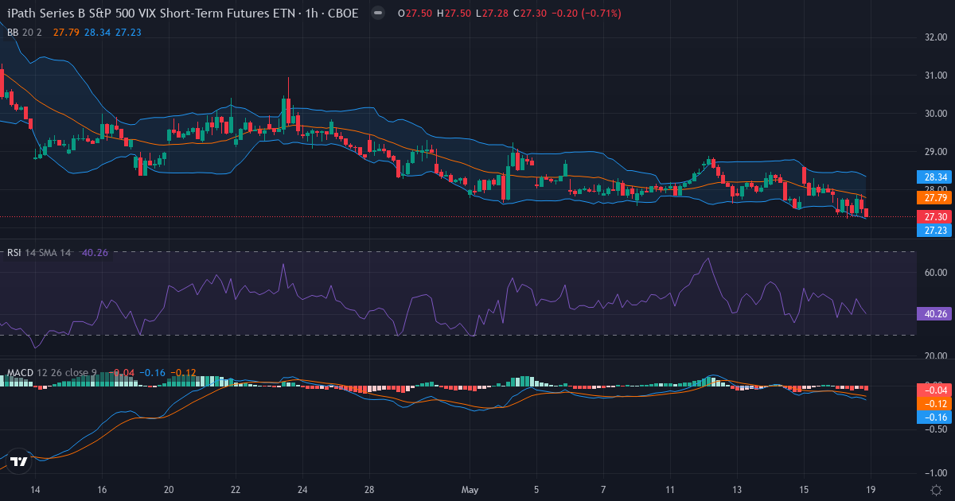Viewport: 955px width, 501px height.
Task: Click date label 22 on time axis
Action: click(x=236, y=489)
